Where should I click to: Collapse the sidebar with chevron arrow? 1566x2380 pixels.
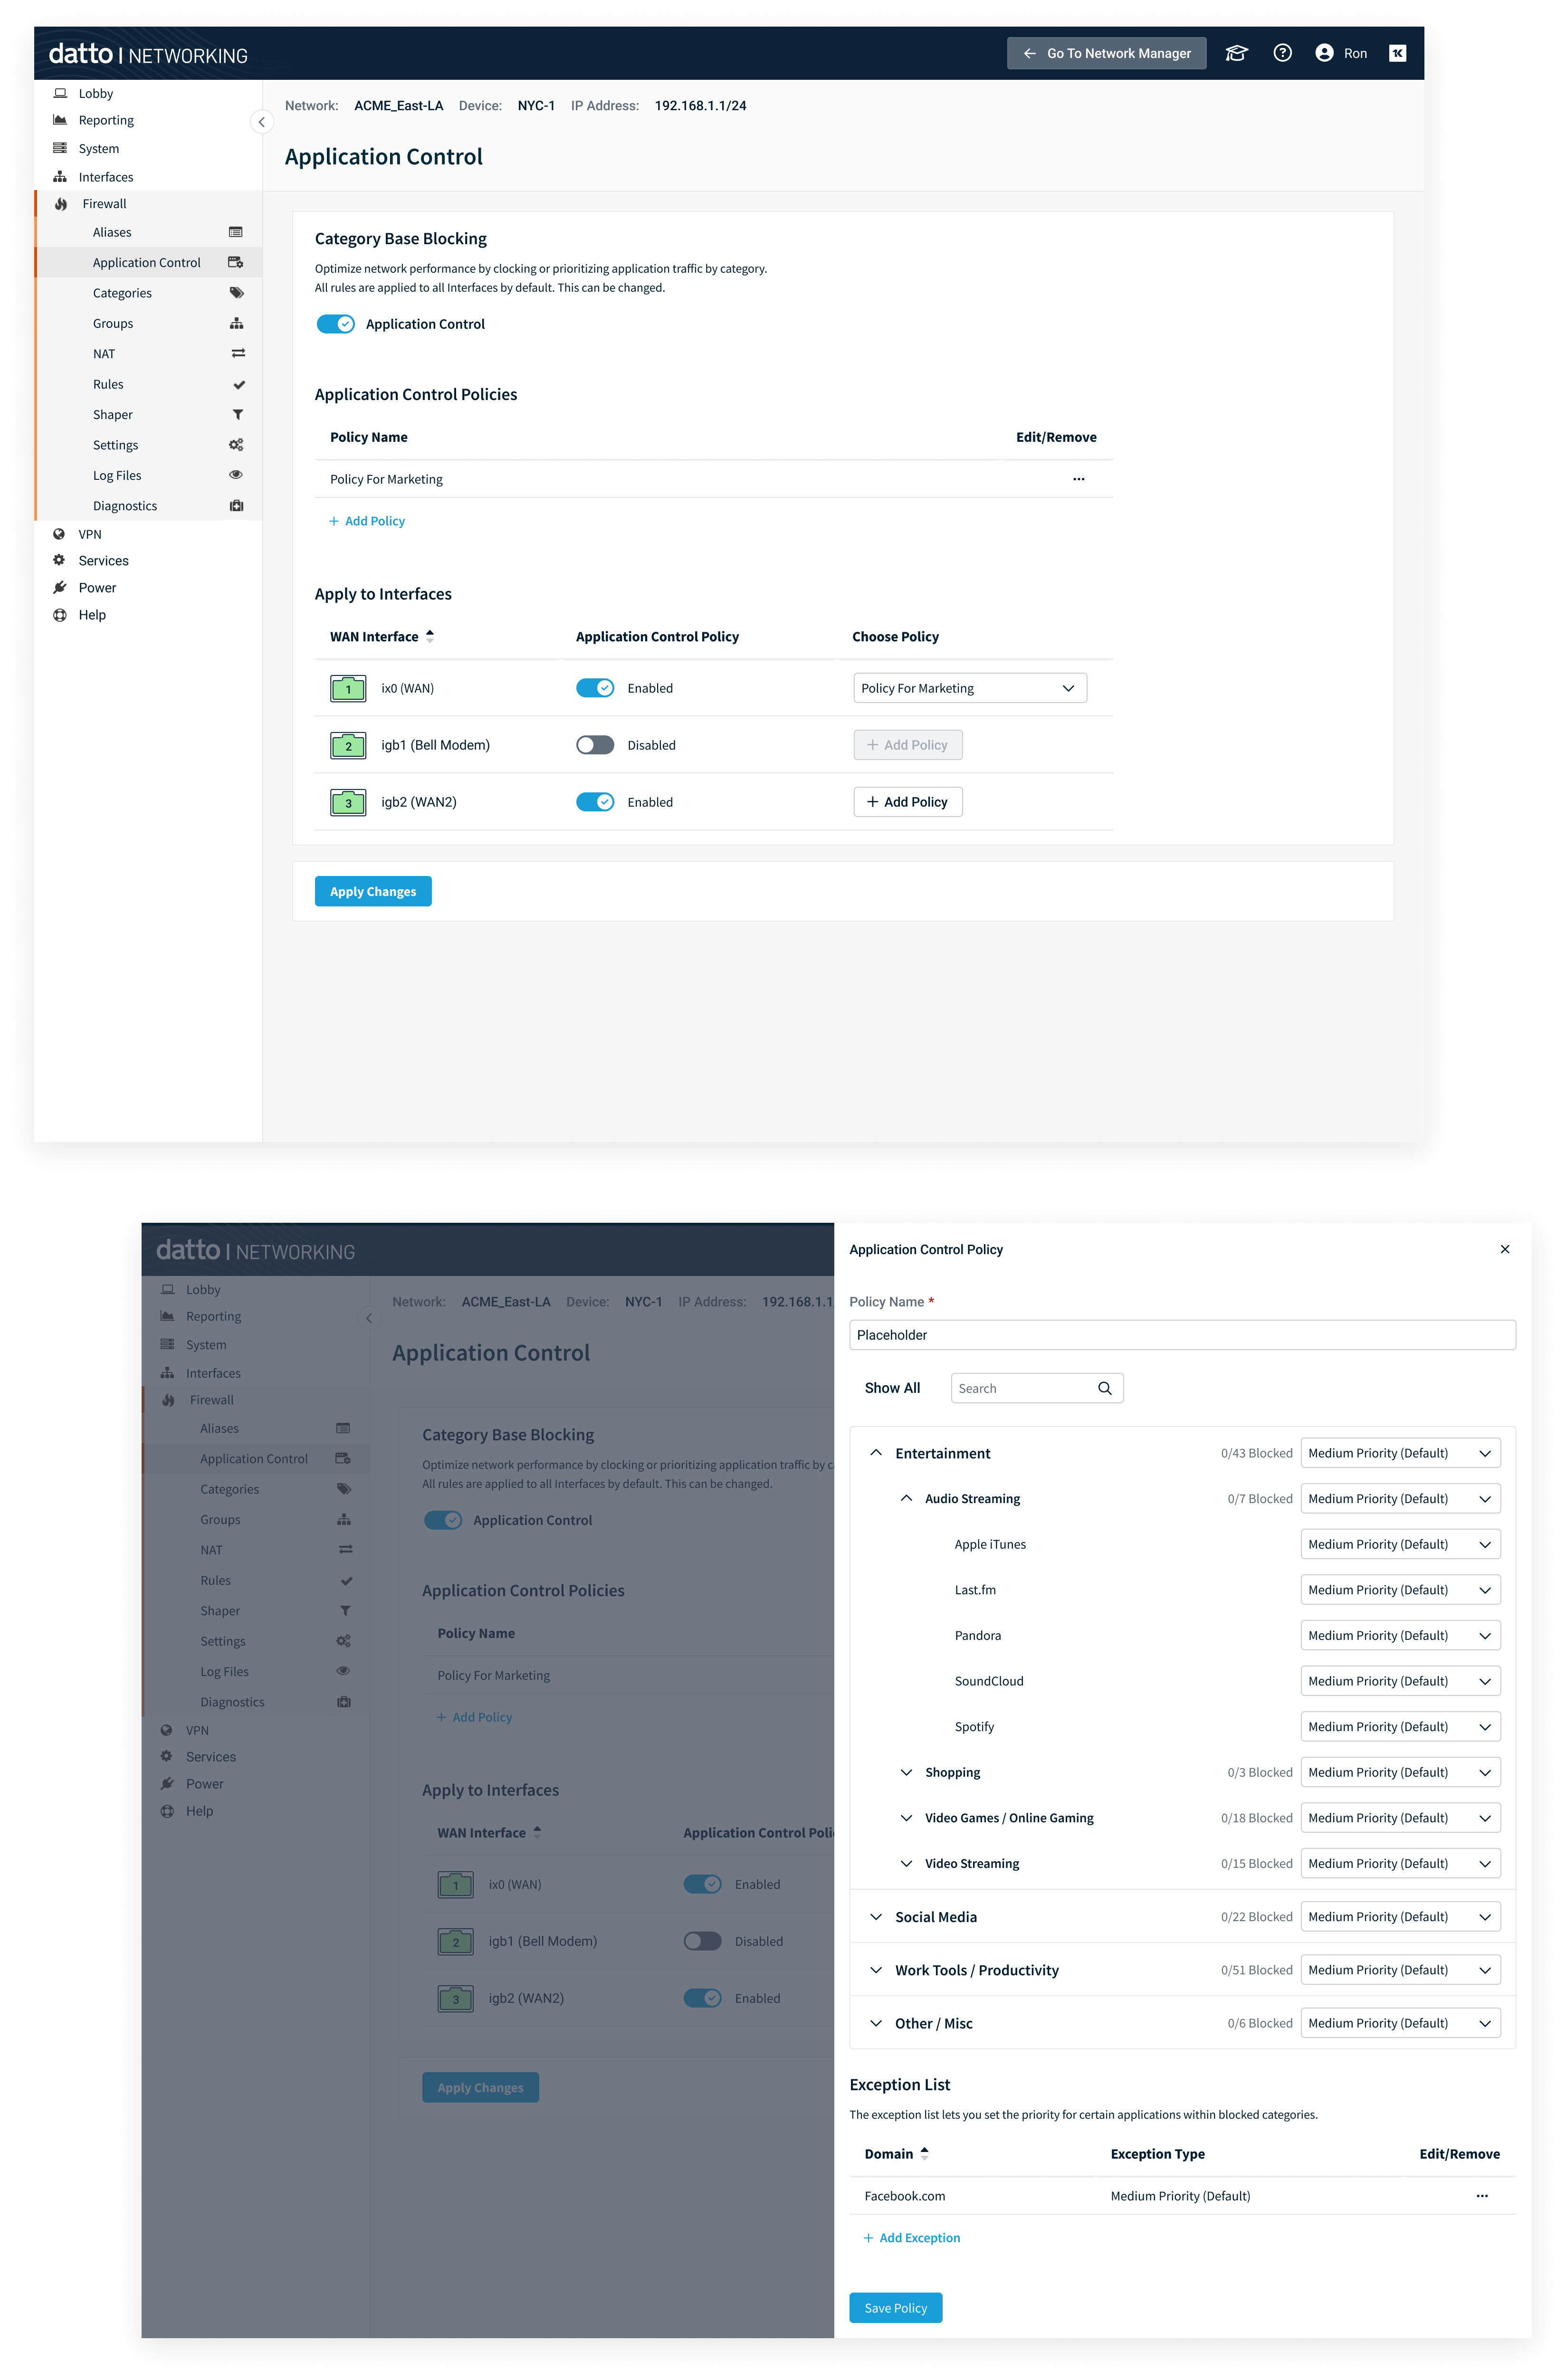(x=261, y=122)
